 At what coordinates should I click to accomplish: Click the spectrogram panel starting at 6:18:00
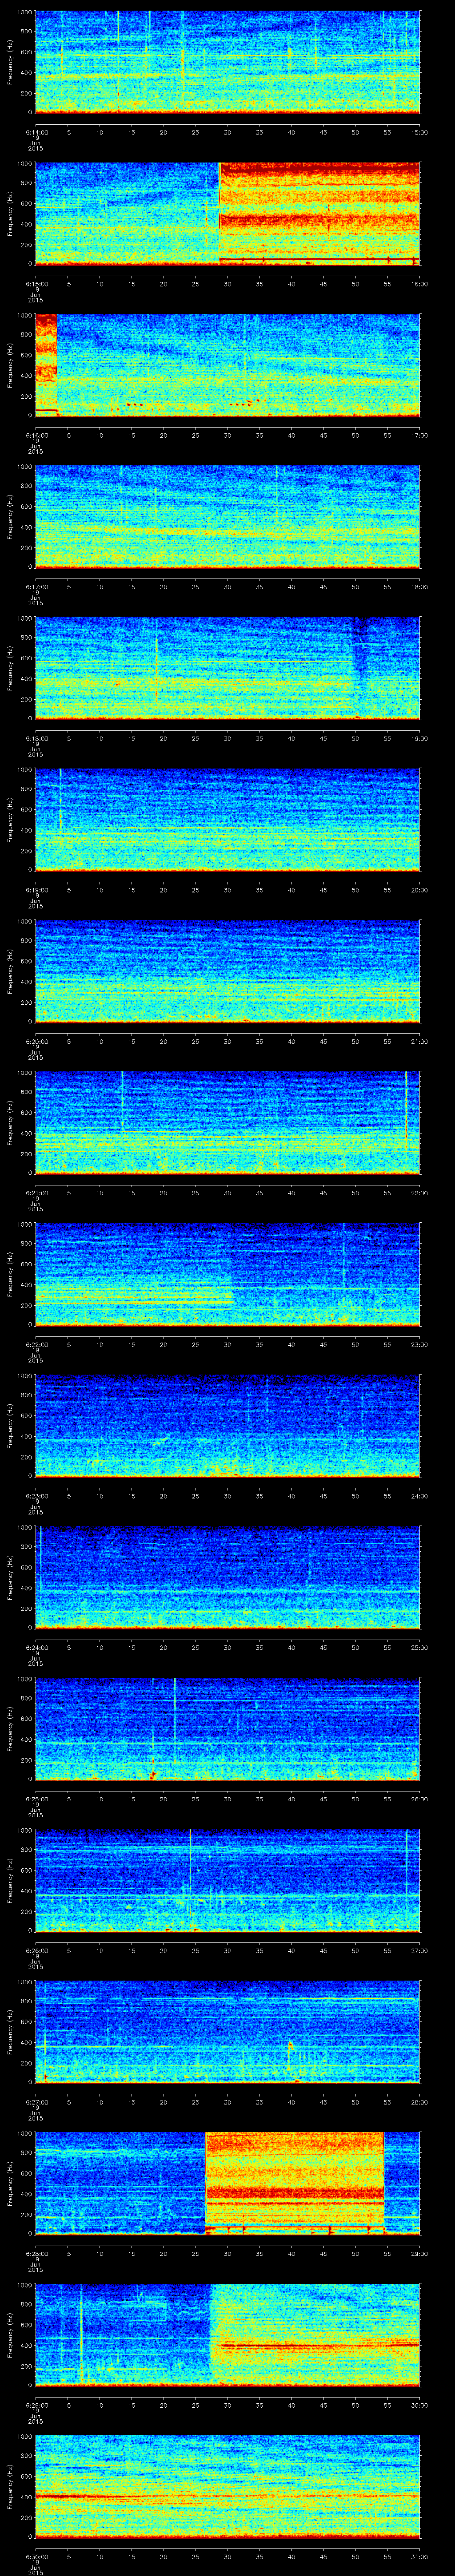(x=228, y=668)
